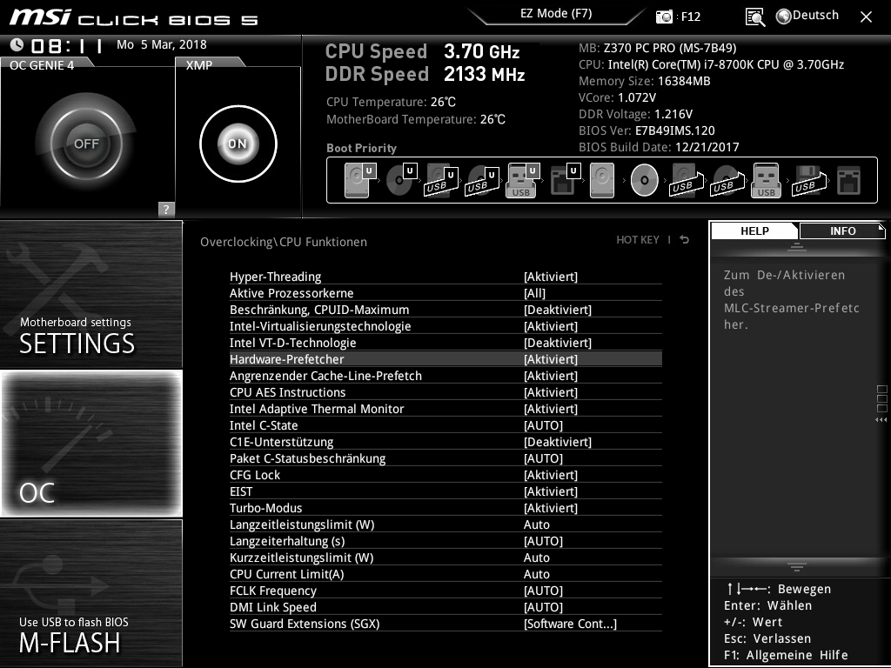This screenshot has height=668, width=891.
Task: Open the M-FLASH BIOS flashing section
Action: tap(90, 593)
